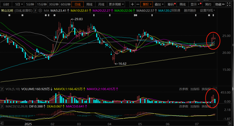The height and width of the screenshot is (126, 234).
Task: Open the 复权 adjustment dropdown
Action: pos(147,4)
